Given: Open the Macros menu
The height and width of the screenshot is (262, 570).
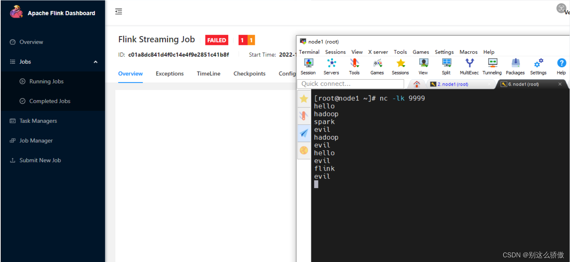Looking at the screenshot, I should pyautogui.click(x=469, y=52).
